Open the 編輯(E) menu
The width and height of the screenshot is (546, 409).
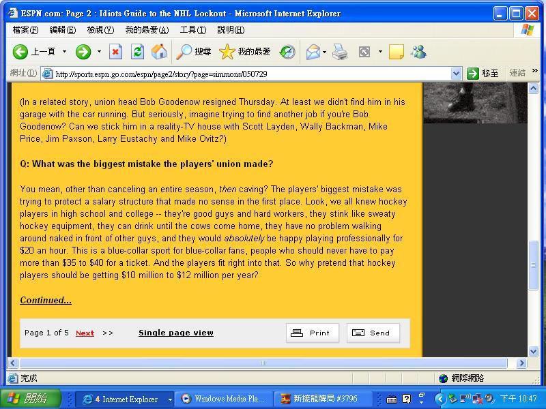pos(63,30)
